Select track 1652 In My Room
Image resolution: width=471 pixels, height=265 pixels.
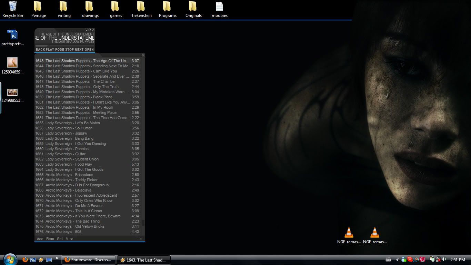87,107
